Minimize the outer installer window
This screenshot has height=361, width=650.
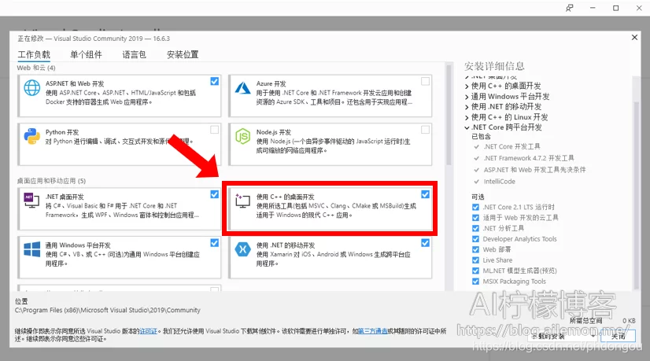593,8
